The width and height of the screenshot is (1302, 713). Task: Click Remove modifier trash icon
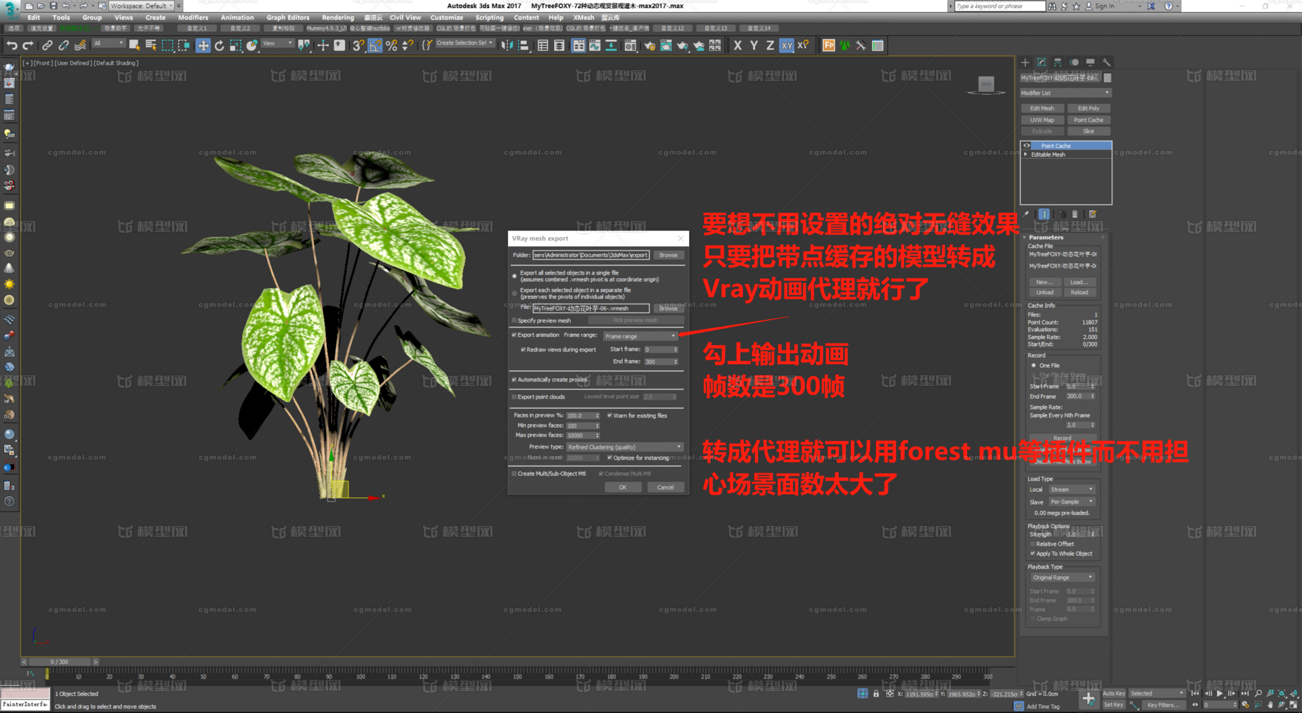pos(1075,214)
